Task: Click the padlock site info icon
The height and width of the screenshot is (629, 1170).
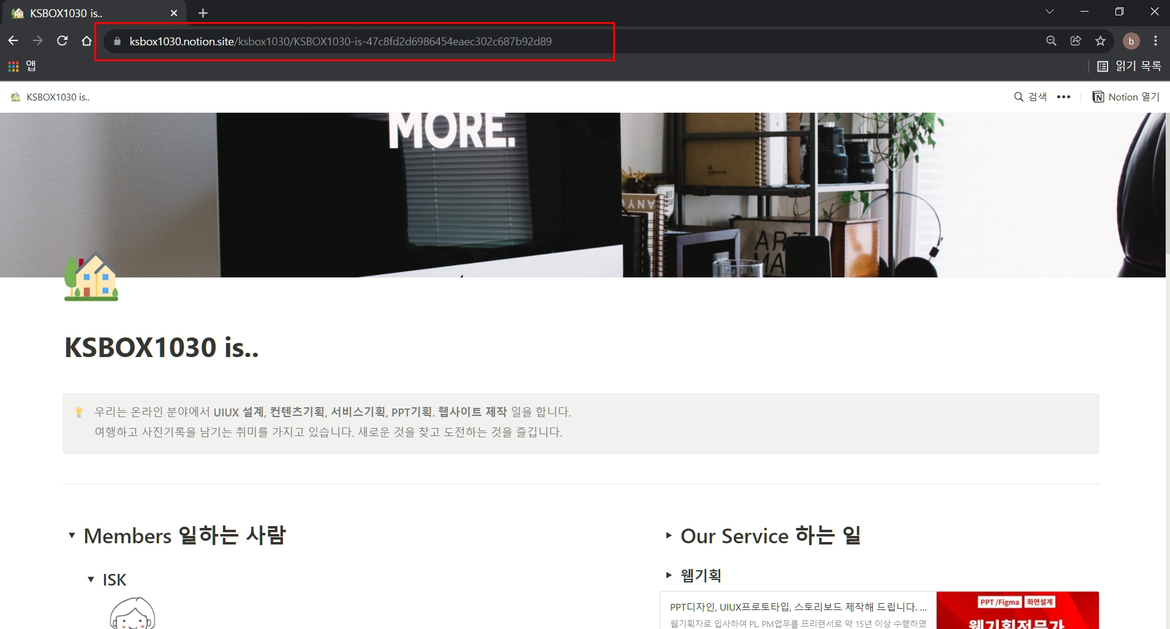Action: click(x=117, y=41)
